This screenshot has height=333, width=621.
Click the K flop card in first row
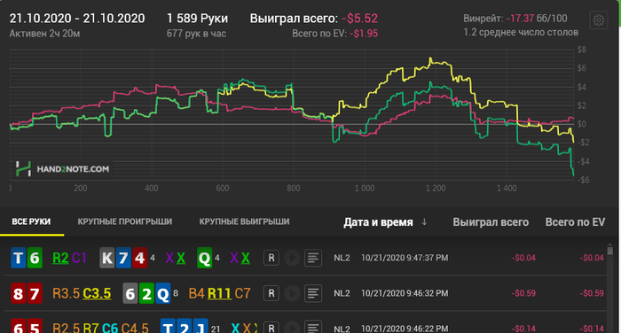[x=107, y=258]
